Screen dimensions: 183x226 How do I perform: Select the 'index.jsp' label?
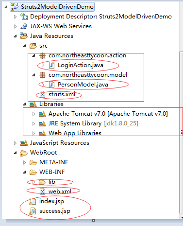51,201
